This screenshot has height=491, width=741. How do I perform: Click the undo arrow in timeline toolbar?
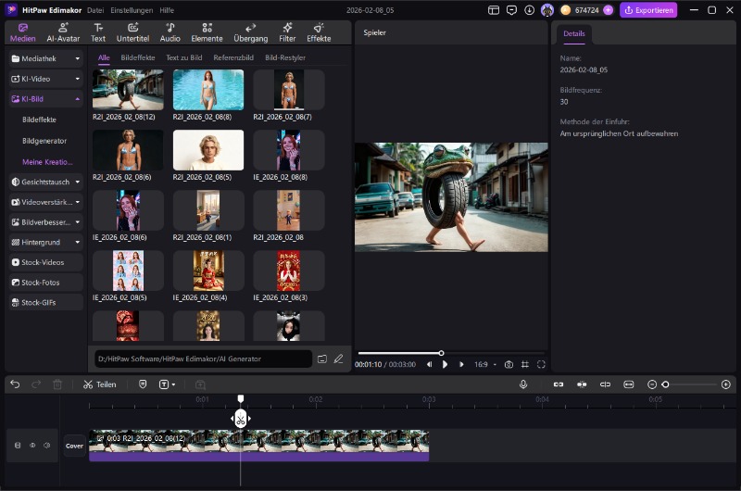15,384
